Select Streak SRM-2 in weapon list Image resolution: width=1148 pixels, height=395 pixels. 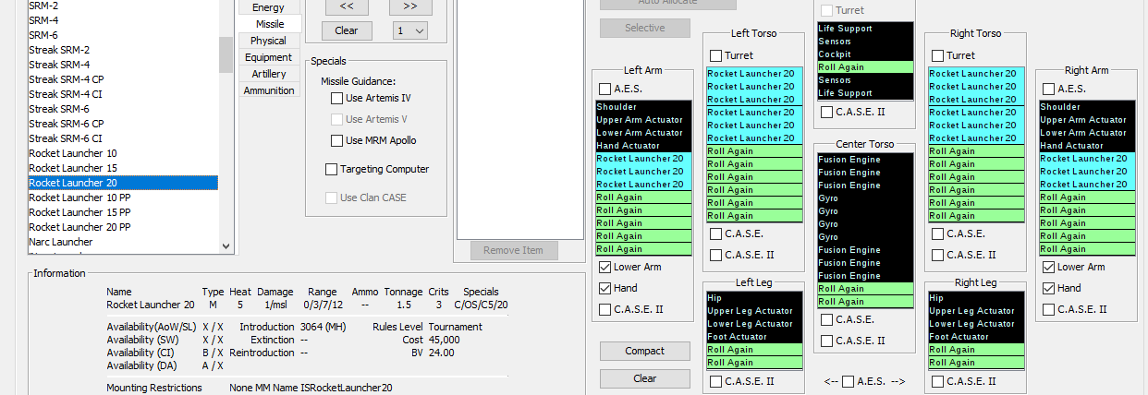123,50
